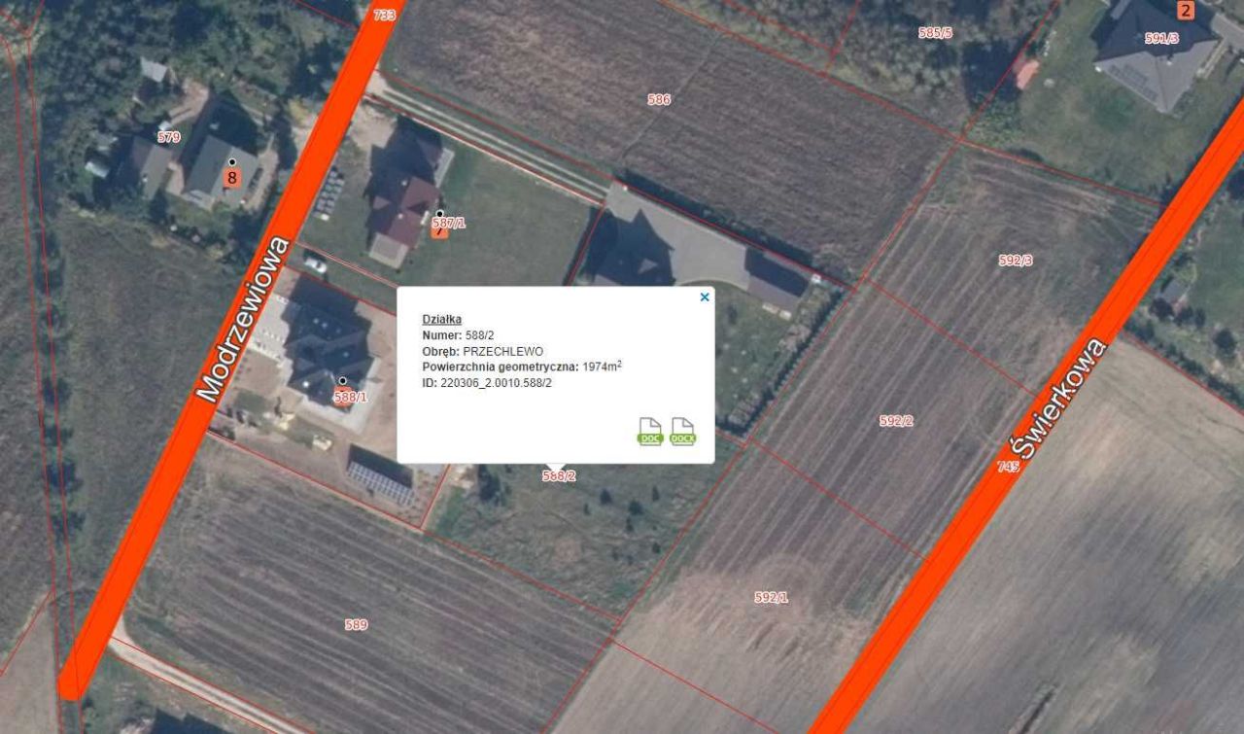The width and height of the screenshot is (1244, 734).
Task: Select road parcel labeled 733
Action: pos(385,15)
